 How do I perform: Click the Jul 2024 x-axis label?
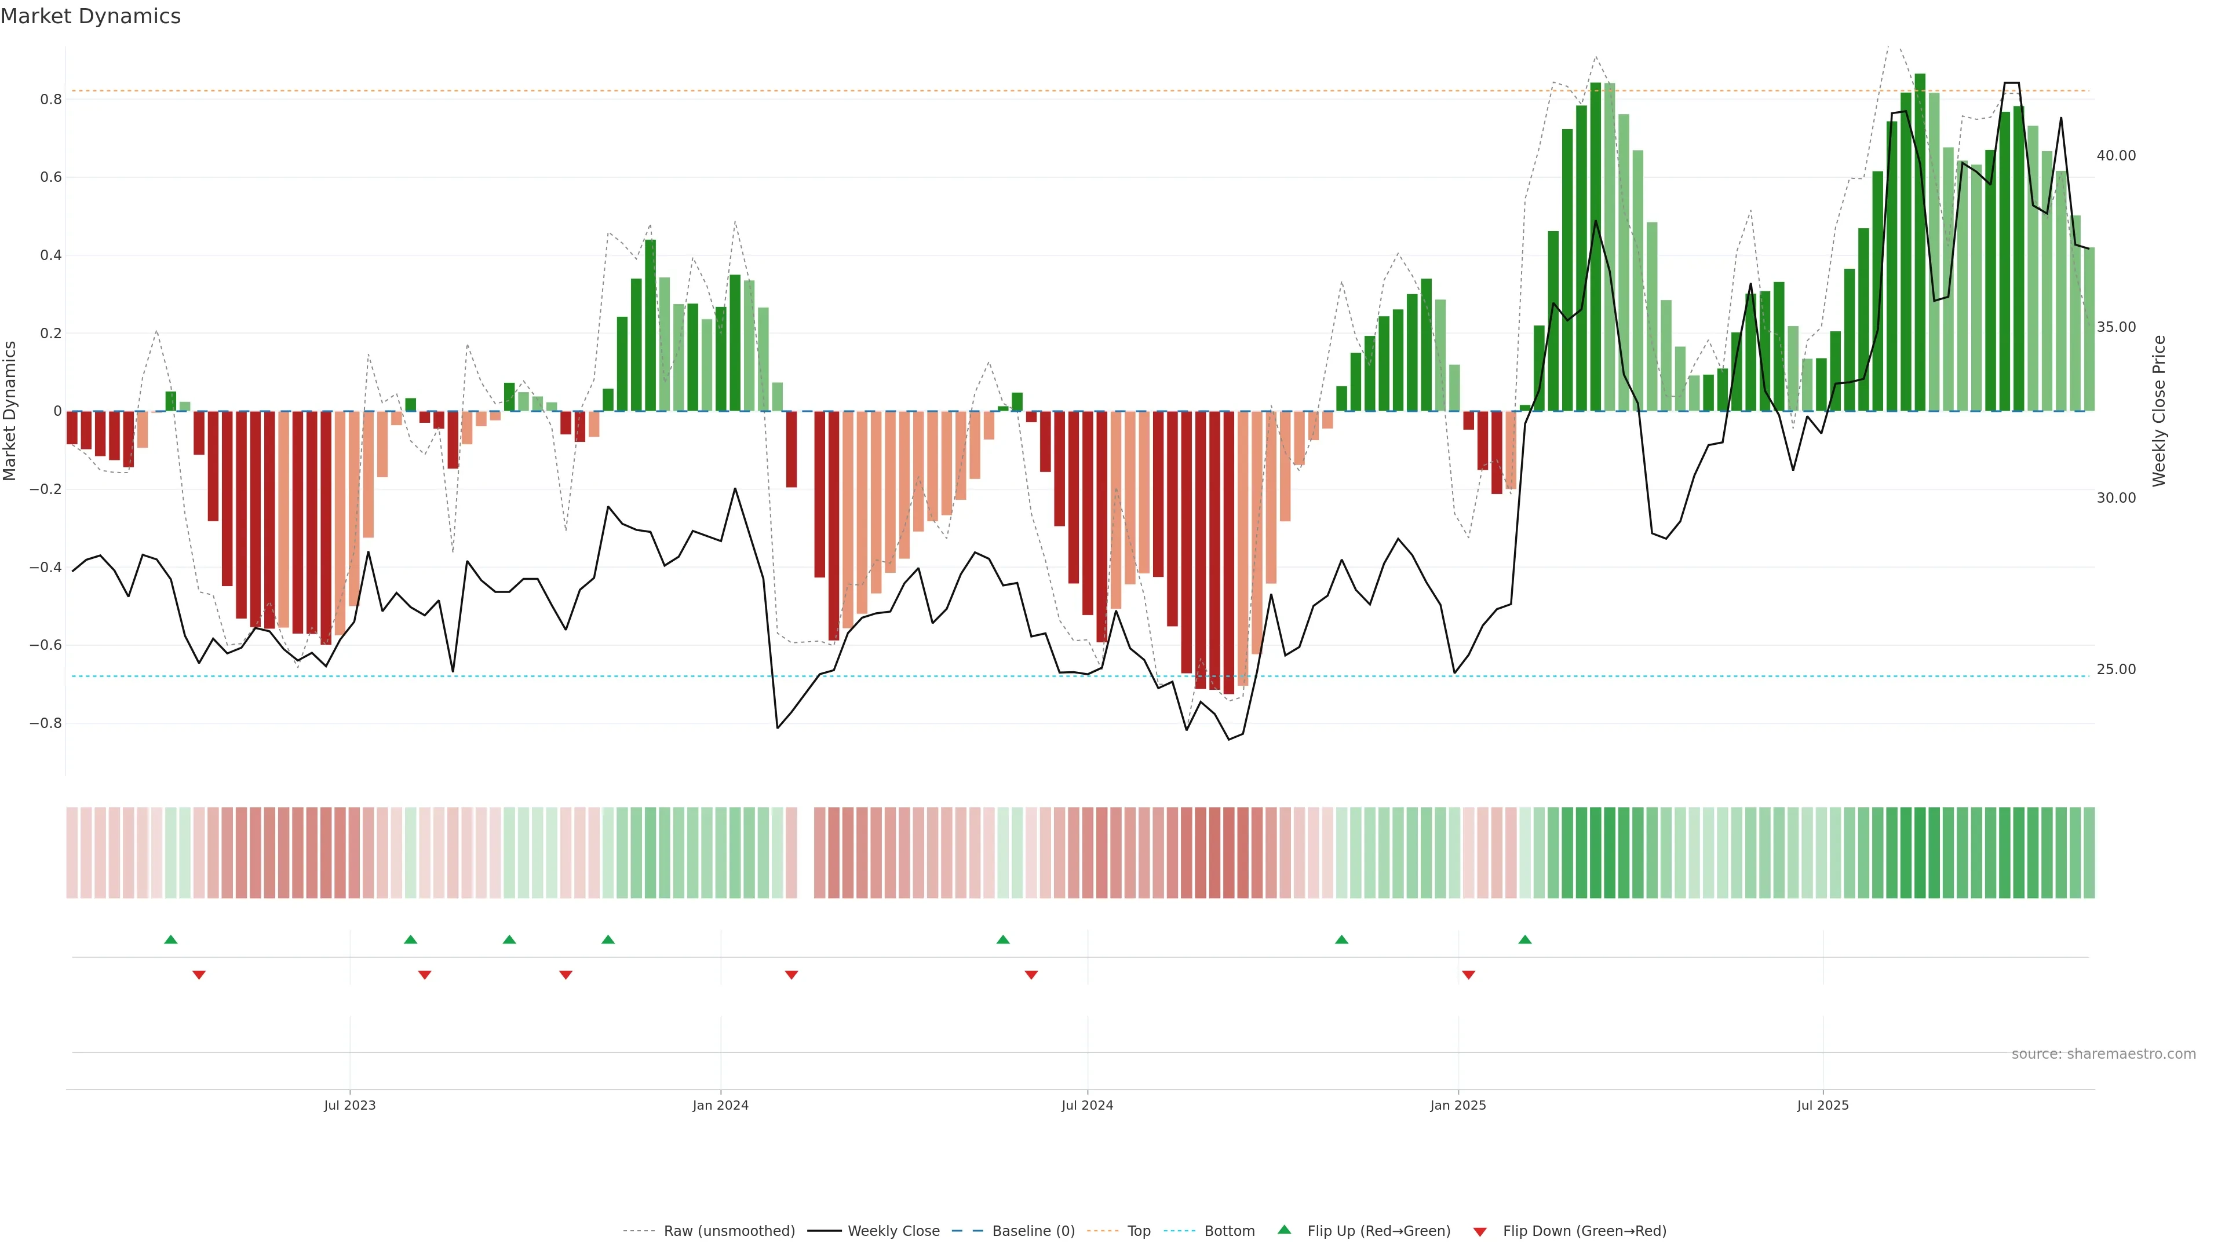pyautogui.click(x=1086, y=1105)
